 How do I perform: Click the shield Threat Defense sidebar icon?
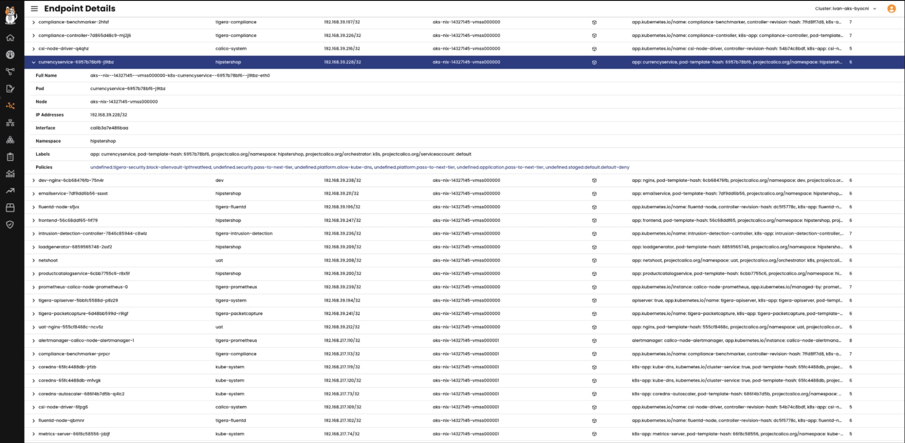(x=10, y=225)
